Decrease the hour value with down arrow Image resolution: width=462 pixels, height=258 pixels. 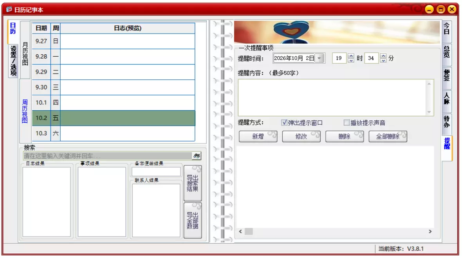(x=351, y=60)
